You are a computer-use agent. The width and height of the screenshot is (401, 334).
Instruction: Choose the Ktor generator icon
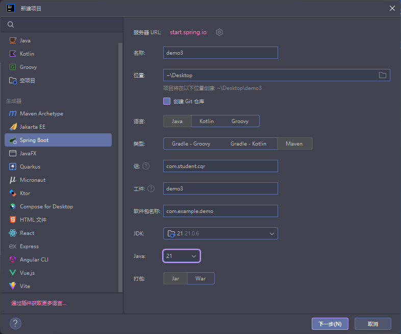[x=13, y=193]
